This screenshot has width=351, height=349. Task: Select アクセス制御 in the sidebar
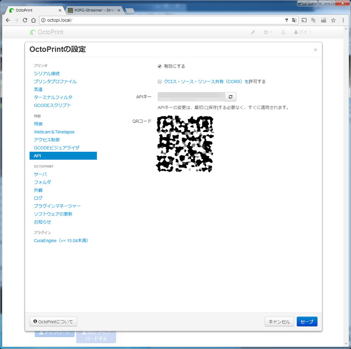[x=47, y=140]
